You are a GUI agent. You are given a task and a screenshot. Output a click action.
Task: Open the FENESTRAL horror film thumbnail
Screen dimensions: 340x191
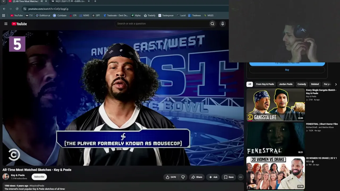(x=275, y=139)
